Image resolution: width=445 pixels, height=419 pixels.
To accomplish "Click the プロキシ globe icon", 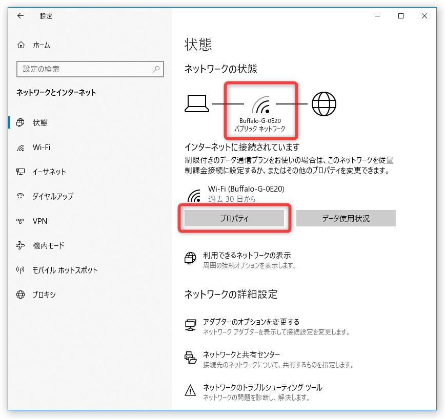I will [x=21, y=295].
